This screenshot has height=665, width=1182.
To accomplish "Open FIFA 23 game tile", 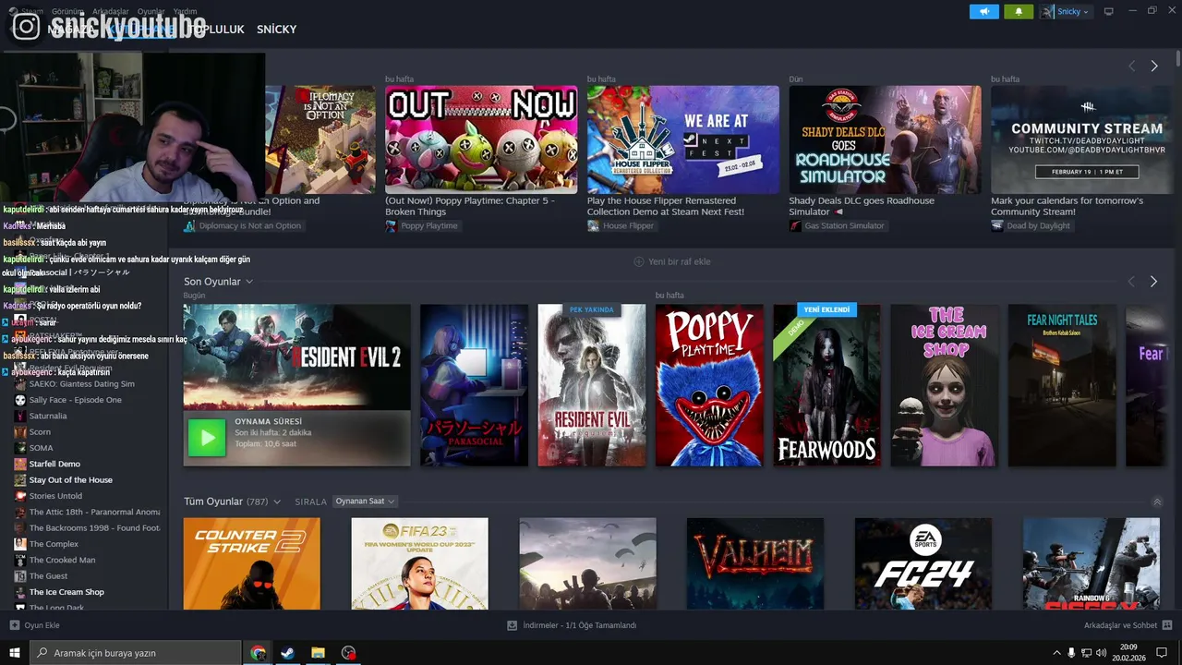I will coord(419,563).
